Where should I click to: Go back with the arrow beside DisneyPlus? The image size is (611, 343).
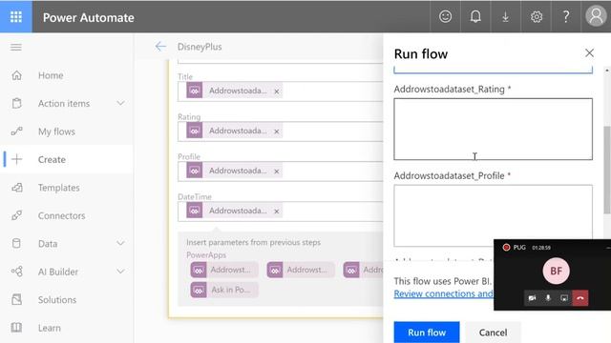[x=160, y=47]
